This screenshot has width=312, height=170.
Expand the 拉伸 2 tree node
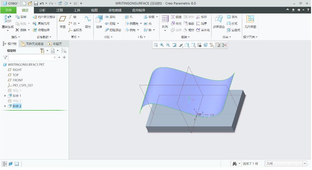coord(5,106)
